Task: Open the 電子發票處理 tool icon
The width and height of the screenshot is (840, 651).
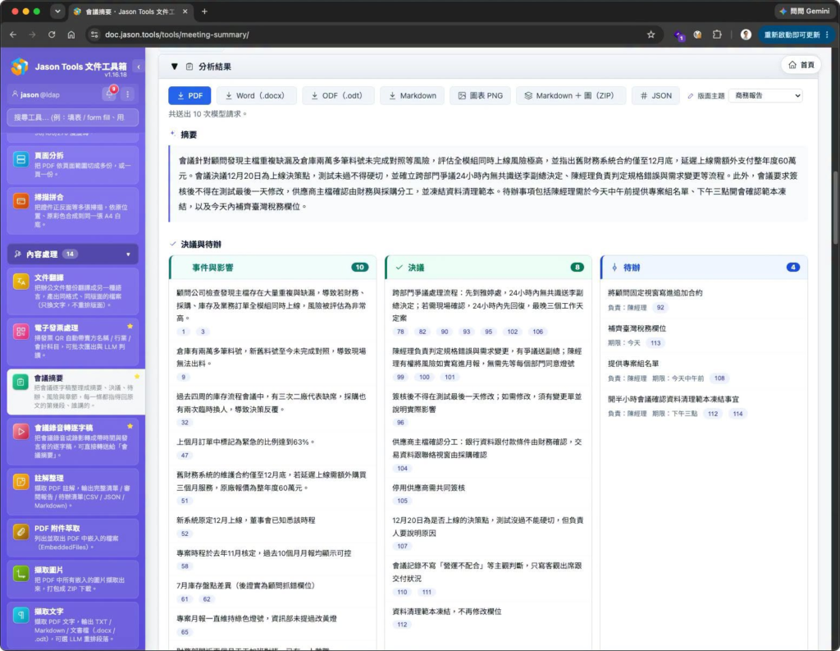Action: pos(21,332)
